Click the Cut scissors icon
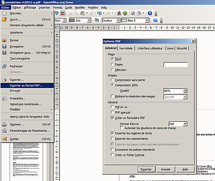Viewport: 215px width, 181px height. [x=71, y=13]
